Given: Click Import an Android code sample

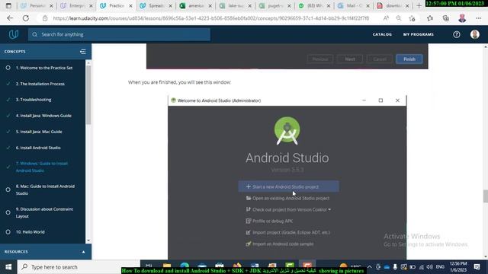Looking at the screenshot, I should (x=280, y=244).
